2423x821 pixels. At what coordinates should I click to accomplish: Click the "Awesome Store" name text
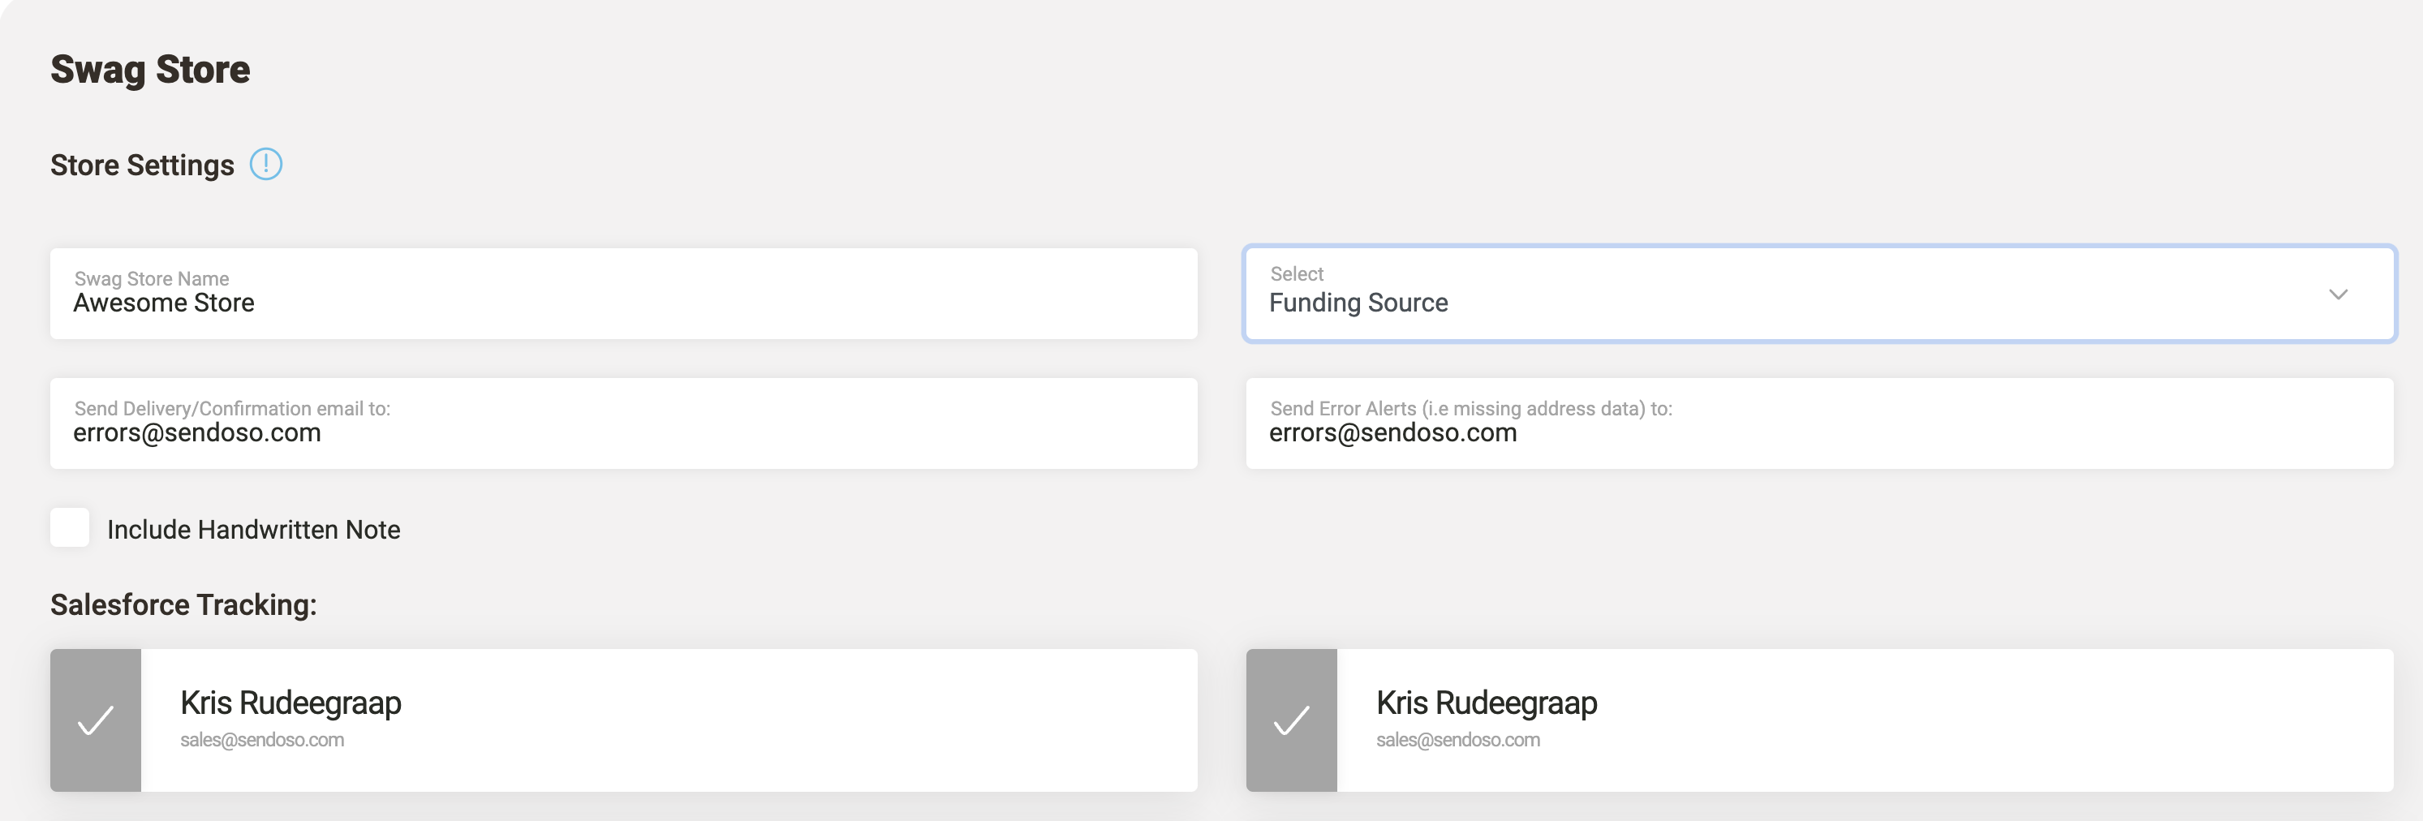[x=164, y=303]
